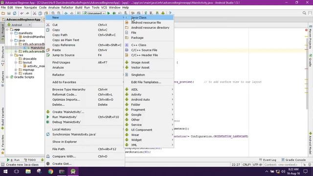
Task: Open the Event Log tool window
Action: 268,160
